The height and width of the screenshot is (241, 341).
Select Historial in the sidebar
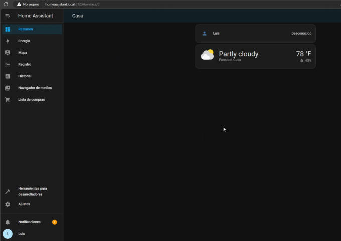click(x=32, y=76)
